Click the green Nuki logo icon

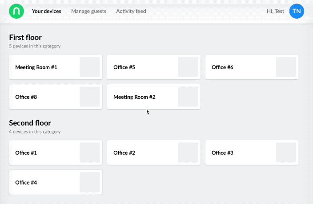[x=16, y=11]
